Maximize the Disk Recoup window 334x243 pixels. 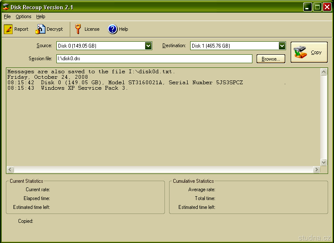317,7
